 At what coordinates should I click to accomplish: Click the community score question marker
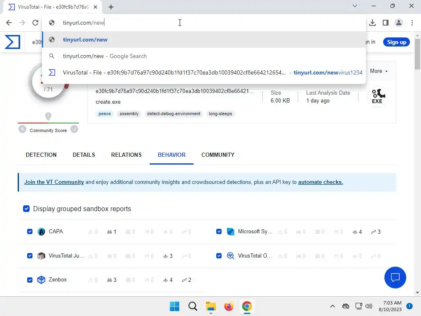[48, 116]
